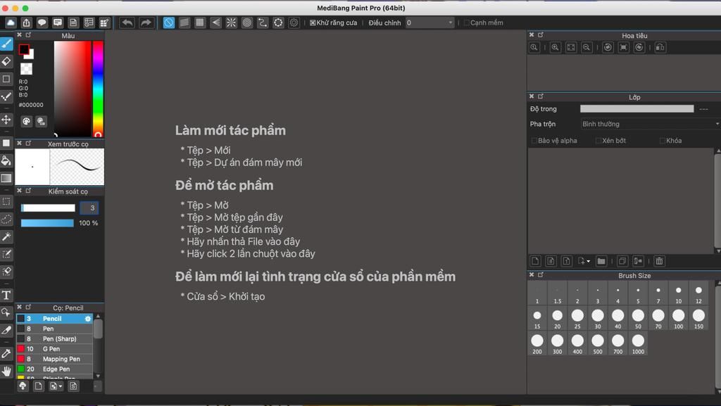Enable the radial snap guide
The image size is (721, 406).
click(231, 23)
